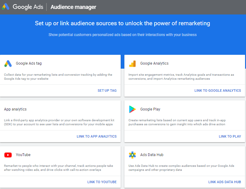Click the App analytics card title
The width and height of the screenshot is (246, 189).
15,109
